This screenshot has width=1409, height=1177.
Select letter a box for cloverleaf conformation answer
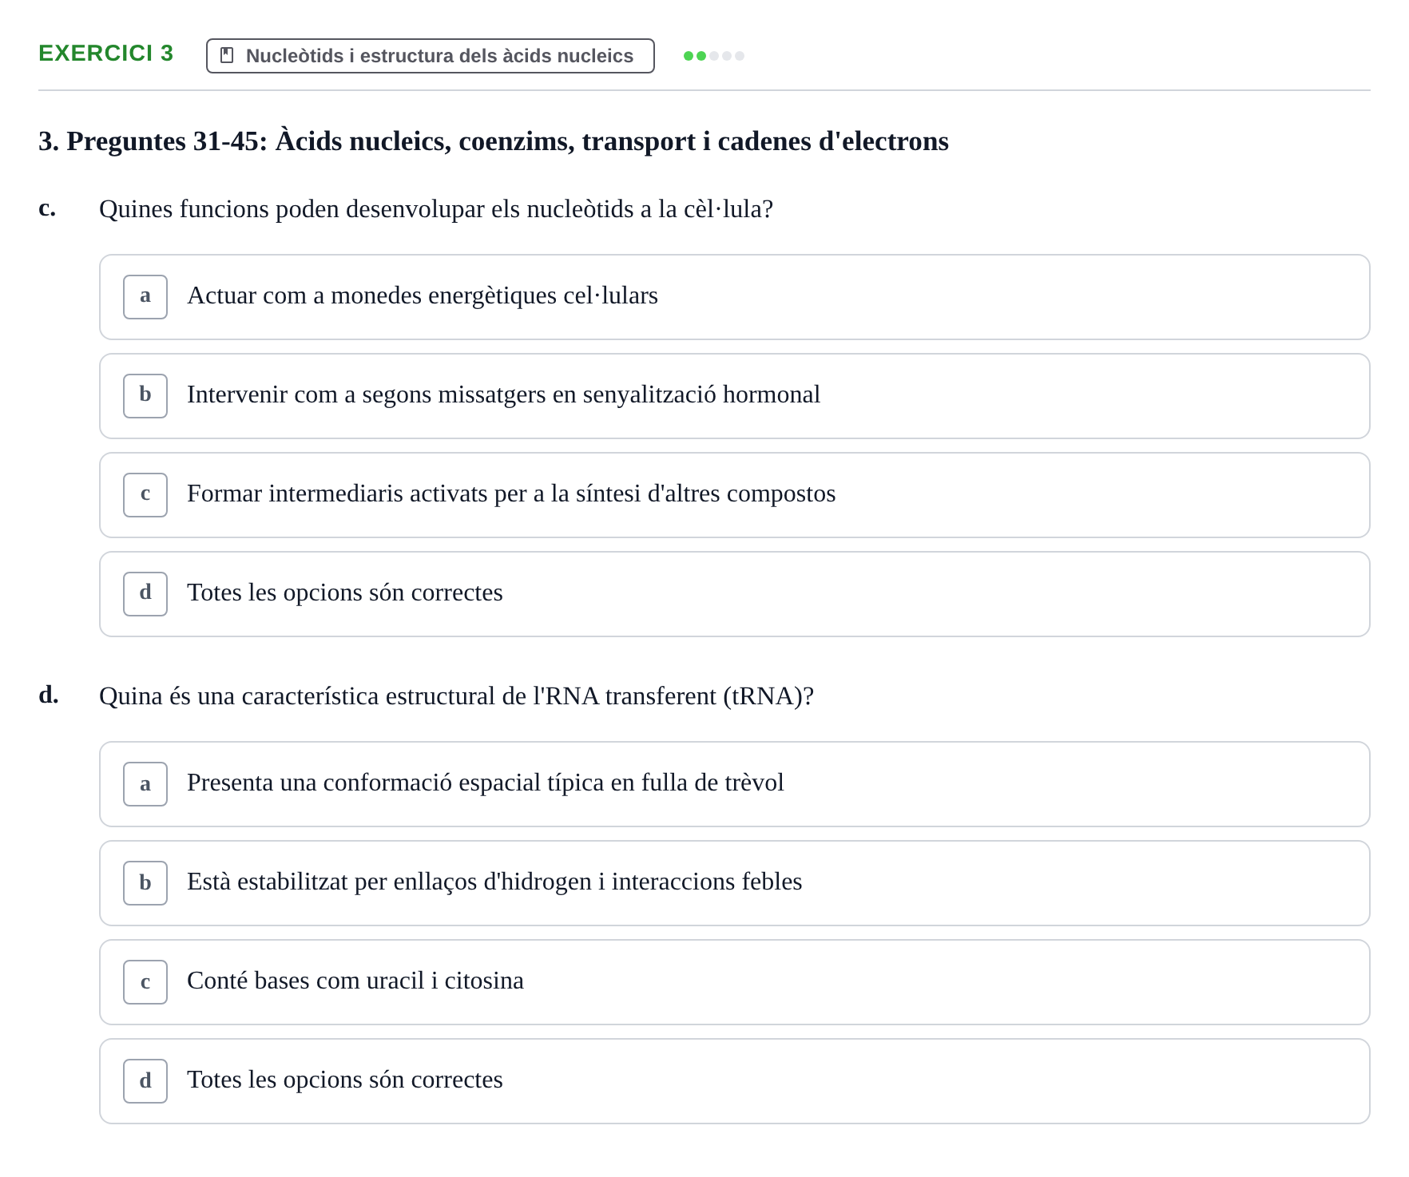point(145,784)
